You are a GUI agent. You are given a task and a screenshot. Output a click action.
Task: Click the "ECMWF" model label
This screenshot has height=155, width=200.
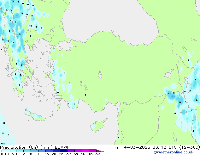coord(62,147)
